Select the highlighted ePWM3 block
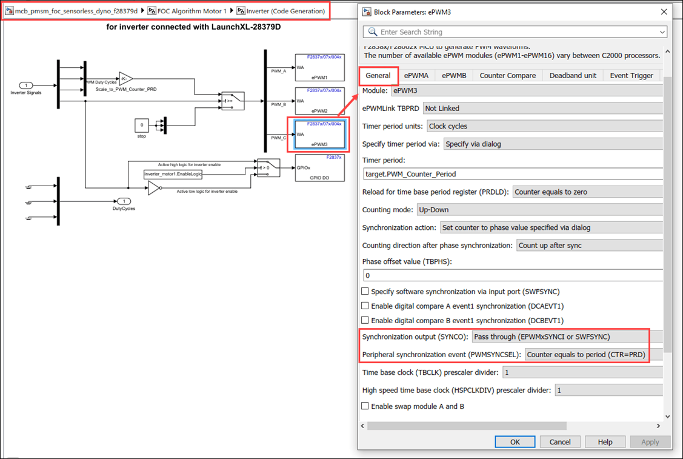Image resolution: width=683 pixels, height=459 pixels. 320,134
